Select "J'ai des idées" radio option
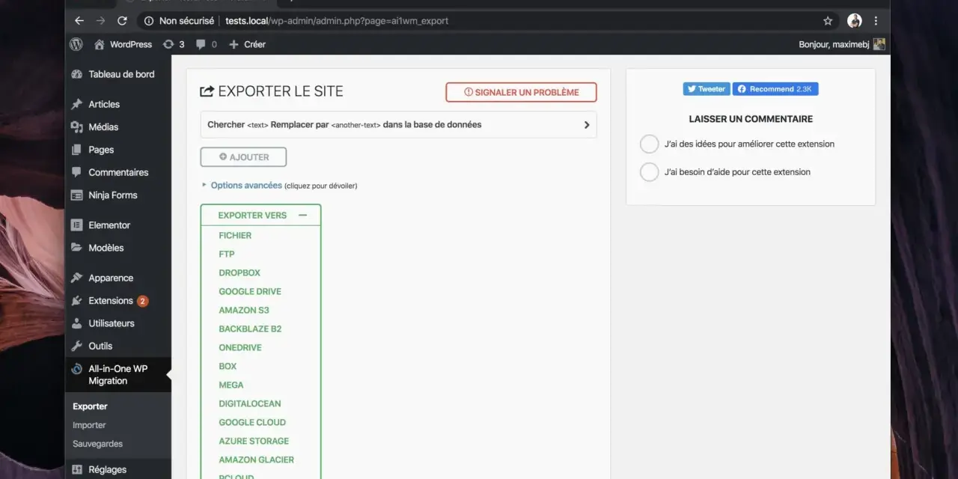958x479 pixels. pos(649,144)
